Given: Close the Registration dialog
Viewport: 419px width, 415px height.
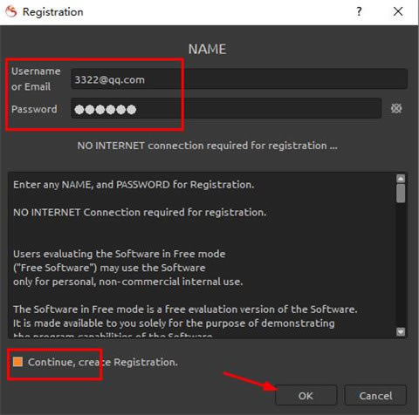Looking at the screenshot, I should coord(398,11).
